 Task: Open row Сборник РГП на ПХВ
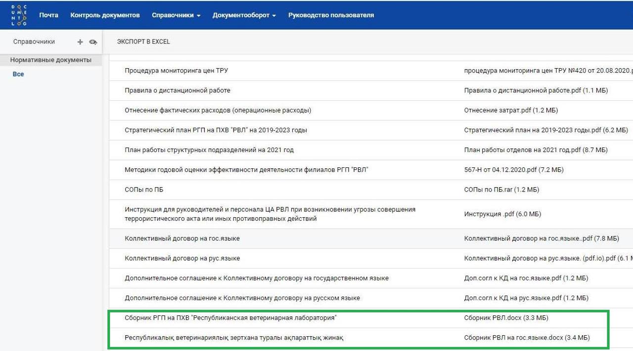point(371,317)
